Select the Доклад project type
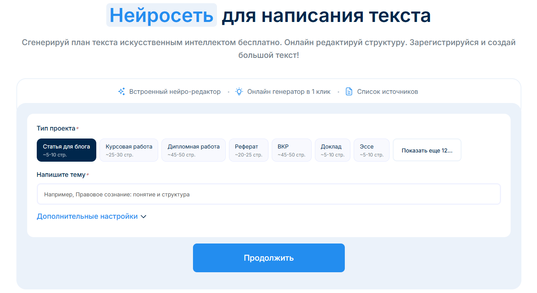Screen dimensions: 537x293 tap(332, 150)
